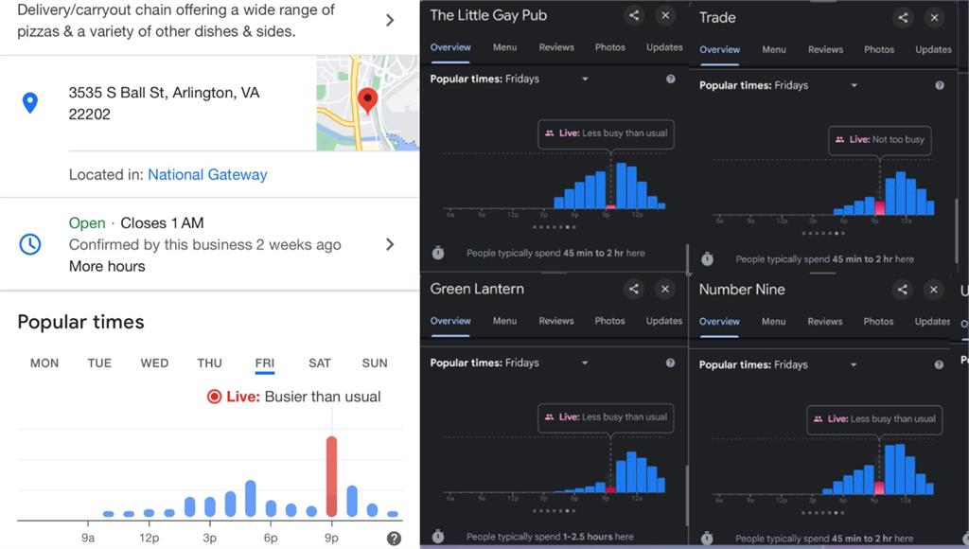
Task: Open the Fridays day dropdown for Green Lantern
Action: (584, 363)
